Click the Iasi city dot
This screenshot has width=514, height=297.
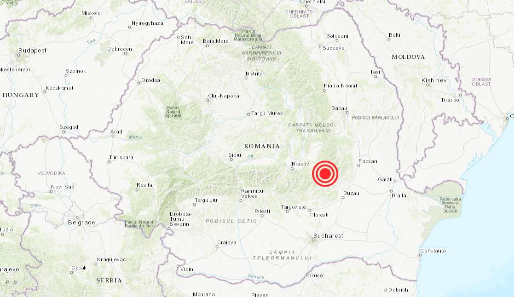click(375, 77)
